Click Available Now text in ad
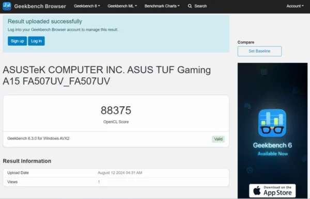Screen dimensions: 310x199 point(273,154)
